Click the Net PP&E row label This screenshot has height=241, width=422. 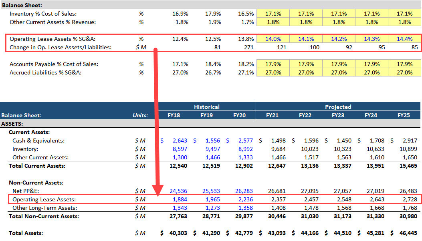pyautogui.click(x=26, y=191)
